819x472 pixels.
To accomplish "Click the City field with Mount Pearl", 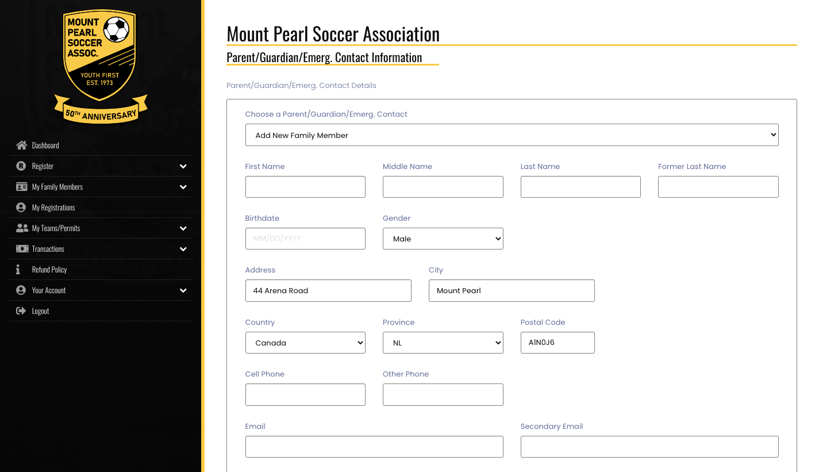I will click(x=512, y=290).
